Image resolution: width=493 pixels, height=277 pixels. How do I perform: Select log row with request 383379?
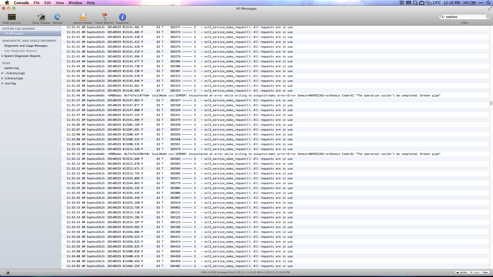click(275, 120)
